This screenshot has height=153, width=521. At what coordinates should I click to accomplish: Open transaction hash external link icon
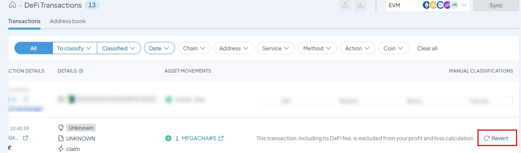pos(25,138)
